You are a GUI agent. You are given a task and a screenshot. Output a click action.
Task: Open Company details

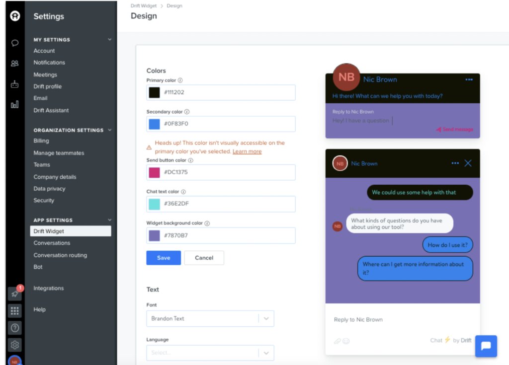pyautogui.click(x=55, y=177)
